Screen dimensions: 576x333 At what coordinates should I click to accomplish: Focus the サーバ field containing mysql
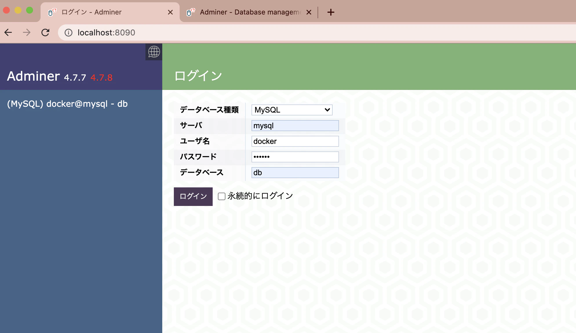click(x=295, y=126)
